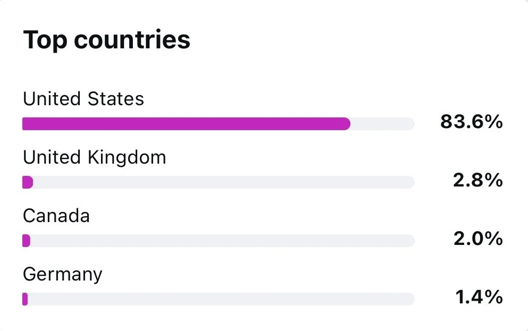Select the United Kingdom label
Viewport: 528px width, 331px height.
tap(95, 158)
